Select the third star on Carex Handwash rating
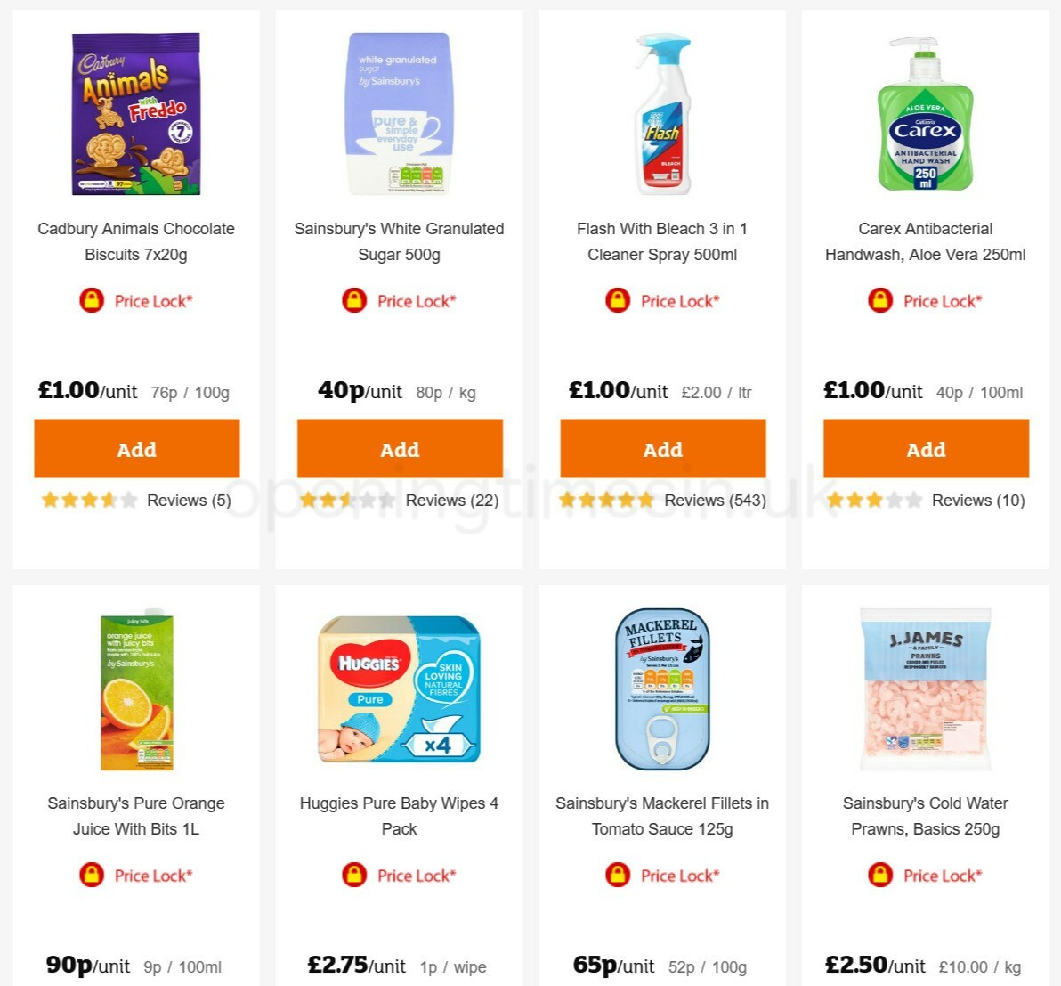1061x986 pixels. (874, 501)
